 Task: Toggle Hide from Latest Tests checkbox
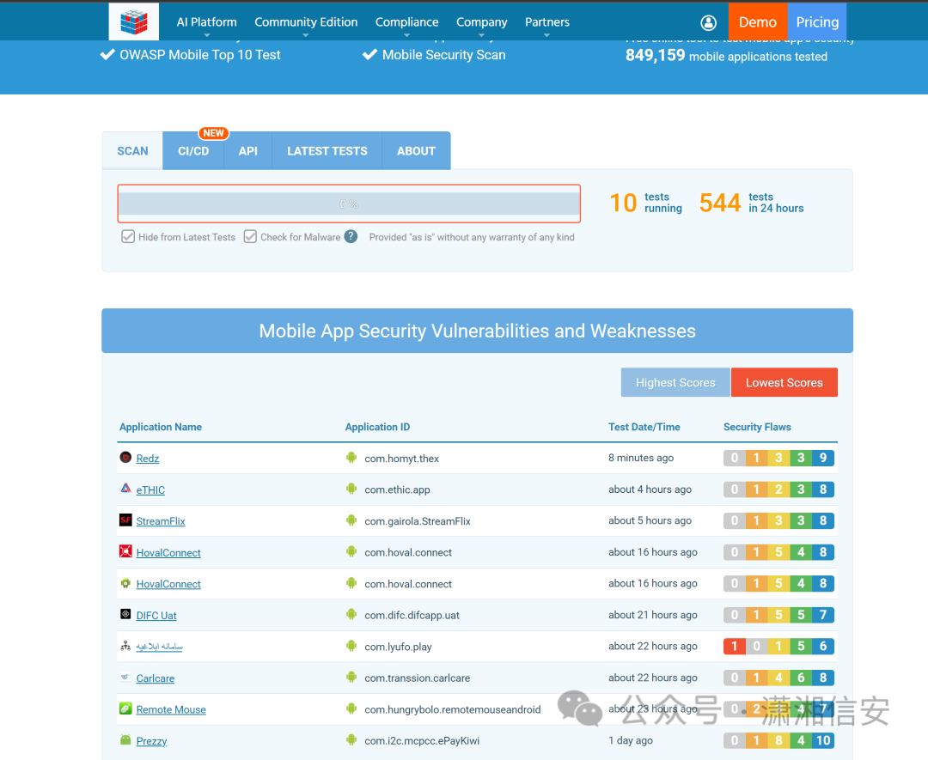pos(128,236)
